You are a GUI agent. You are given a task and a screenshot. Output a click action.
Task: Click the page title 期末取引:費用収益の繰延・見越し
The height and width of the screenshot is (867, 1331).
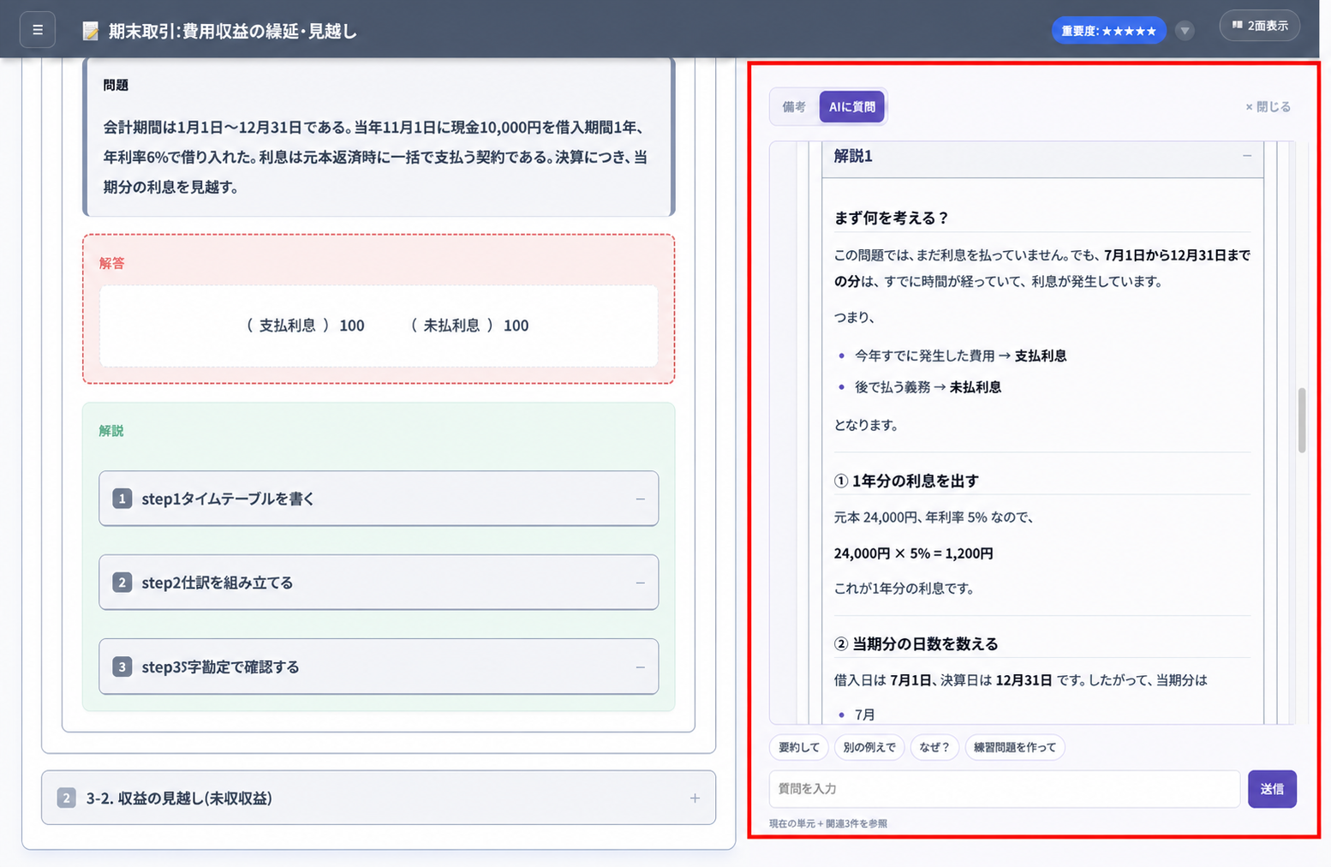coord(232,31)
